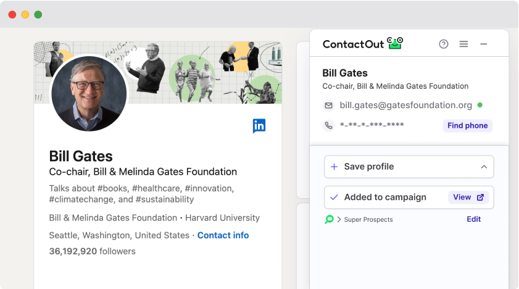This screenshot has height=289, width=519.
Task: Click the email envelope icon
Action: pyautogui.click(x=328, y=106)
